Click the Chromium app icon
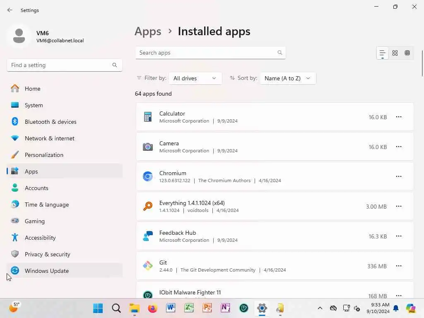 click(148, 176)
